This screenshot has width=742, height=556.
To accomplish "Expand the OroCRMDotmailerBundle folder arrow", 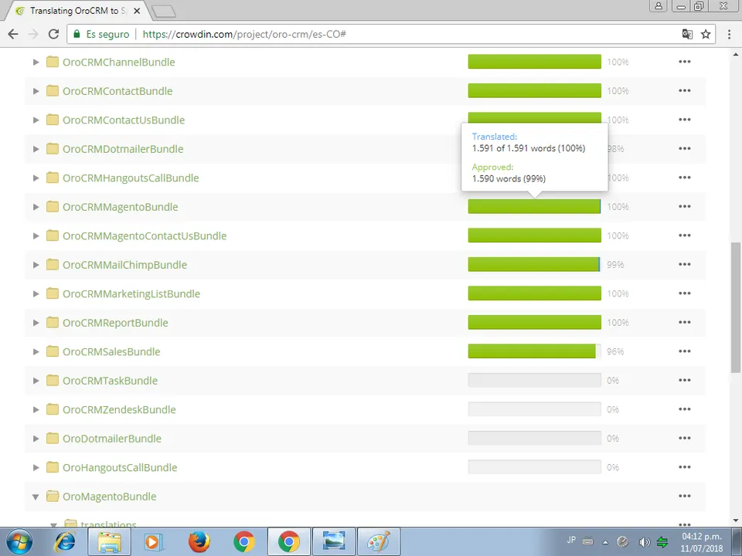I will tap(36, 149).
